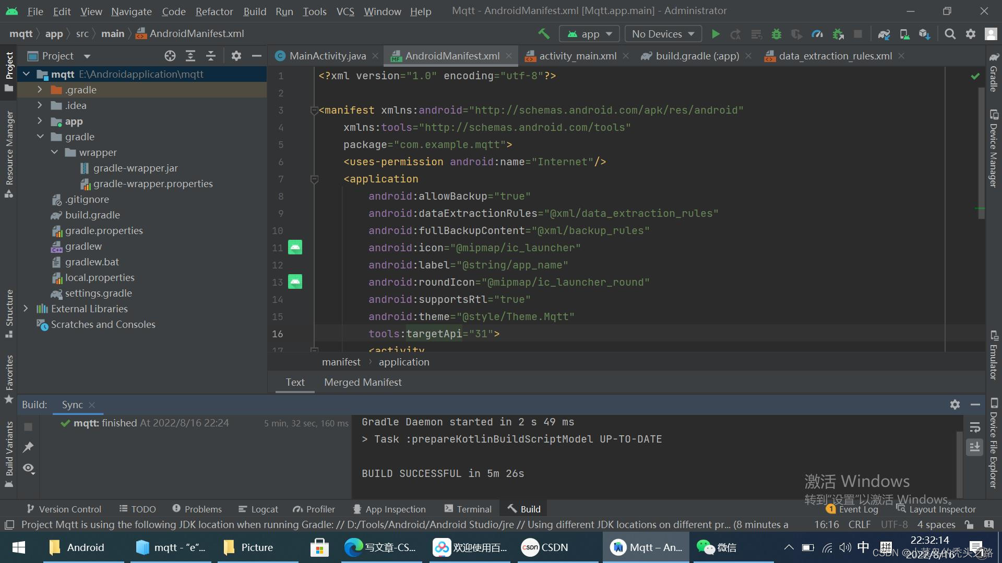Click the Sync Project with Gradle elephant icon
Image resolution: width=1002 pixels, height=563 pixels.
pos(884,34)
